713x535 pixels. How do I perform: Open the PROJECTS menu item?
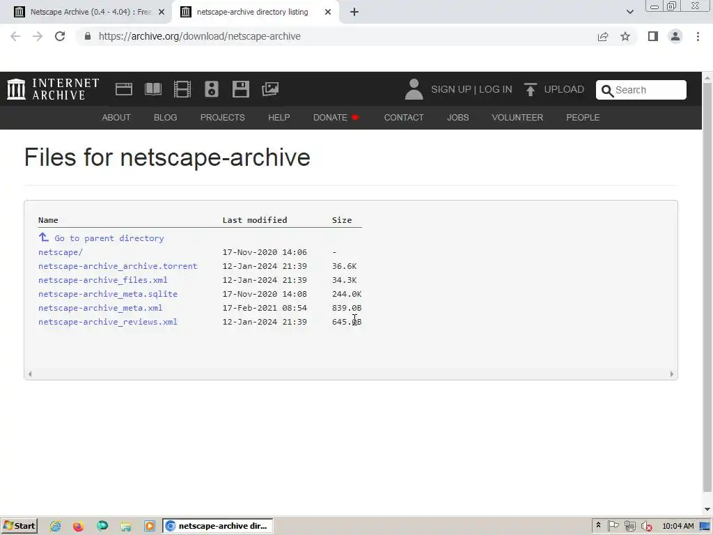coord(222,117)
